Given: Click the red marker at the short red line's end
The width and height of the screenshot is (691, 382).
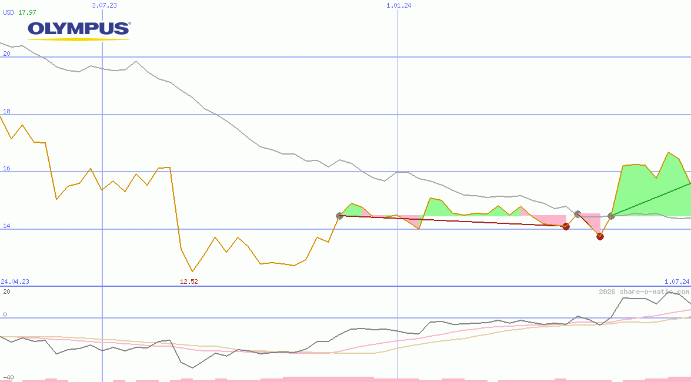Looking at the screenshot, I should pos(600,236).
